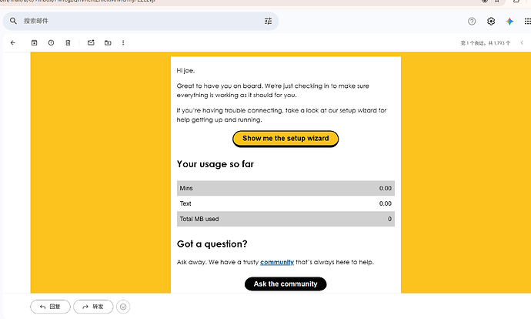
Task: Follow the community hyperlink
Action: tap(277, 262)
